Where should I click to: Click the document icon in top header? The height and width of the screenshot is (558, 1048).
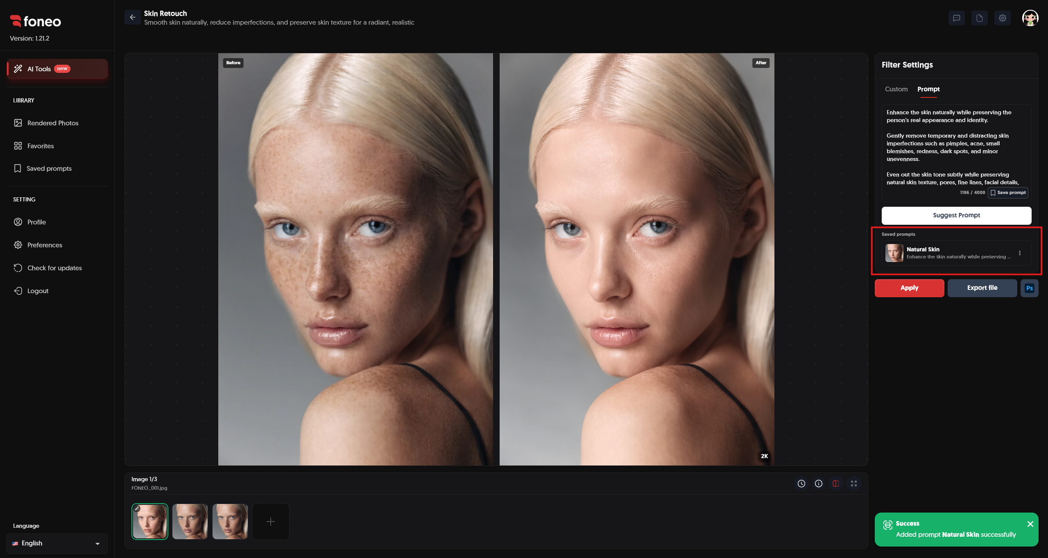979,18
